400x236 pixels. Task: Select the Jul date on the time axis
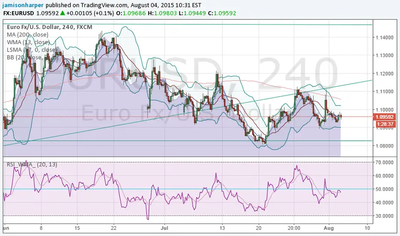pos(164,228)
